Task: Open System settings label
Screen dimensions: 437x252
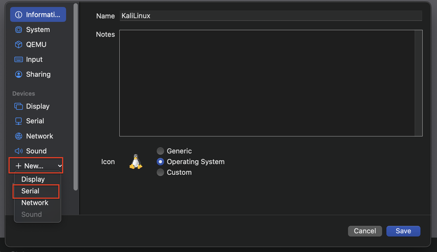Action: [38, 30]
